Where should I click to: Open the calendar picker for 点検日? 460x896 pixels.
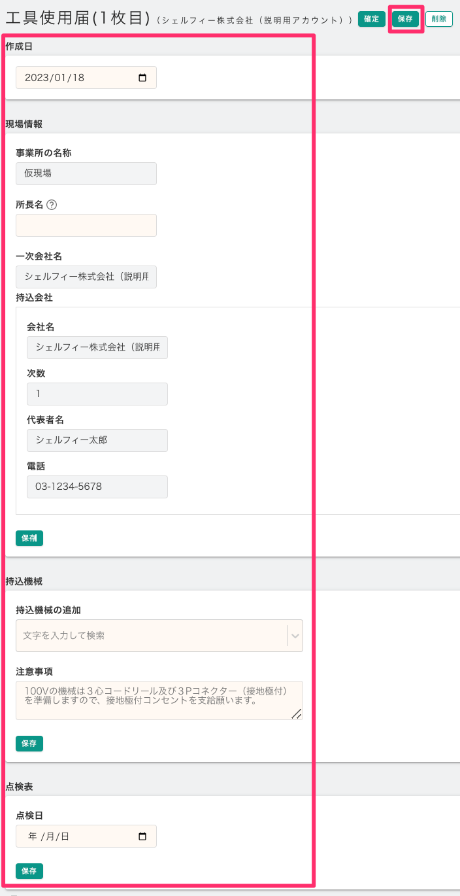[x=142, y=836]
